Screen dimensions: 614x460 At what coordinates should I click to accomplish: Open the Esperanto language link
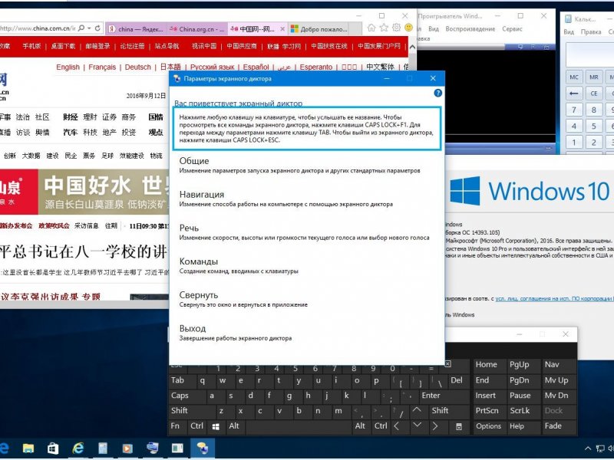[x=316, y=67]
